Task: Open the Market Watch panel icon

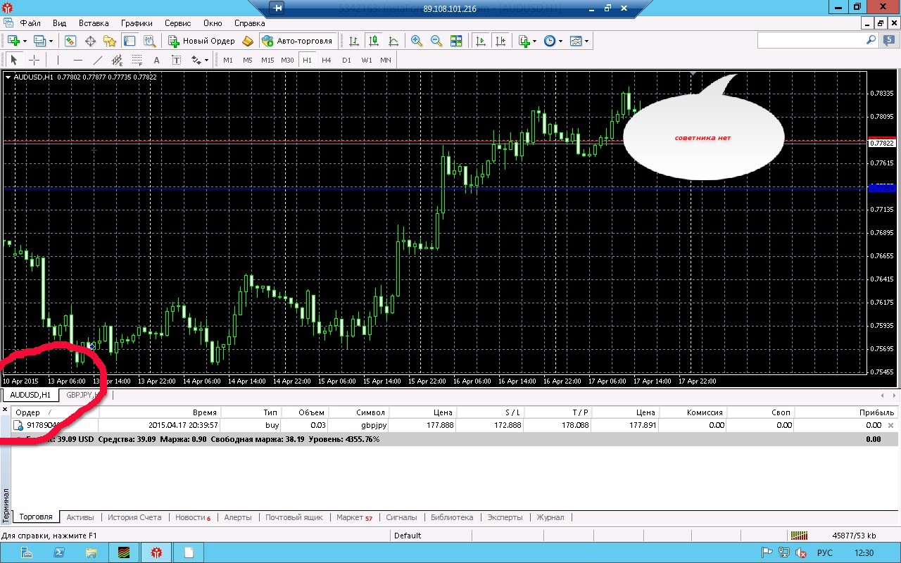Action: click(x=70, y=41)
